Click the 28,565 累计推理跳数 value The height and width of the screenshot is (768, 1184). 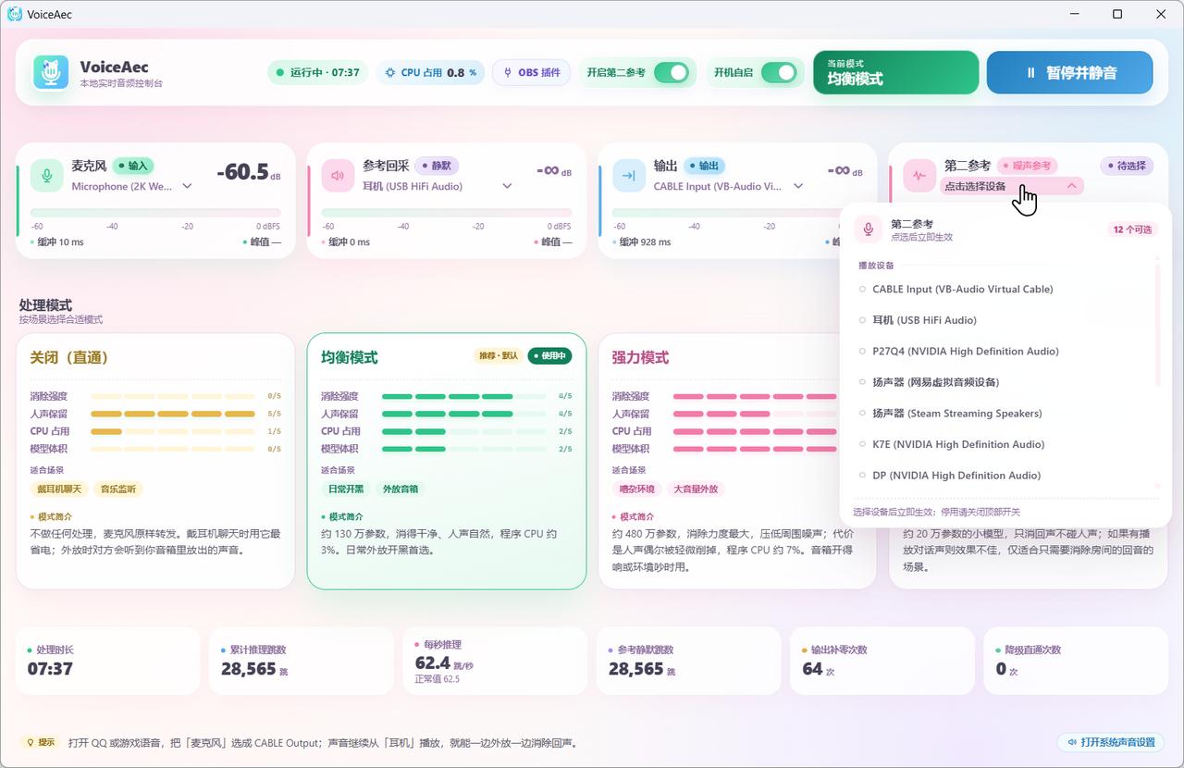[248, 668]
